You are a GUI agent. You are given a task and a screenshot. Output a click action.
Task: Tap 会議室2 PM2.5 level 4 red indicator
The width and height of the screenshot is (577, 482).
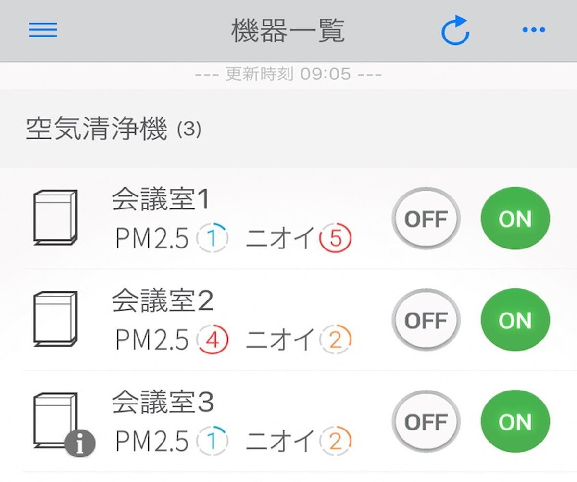(x=212, y=339)
